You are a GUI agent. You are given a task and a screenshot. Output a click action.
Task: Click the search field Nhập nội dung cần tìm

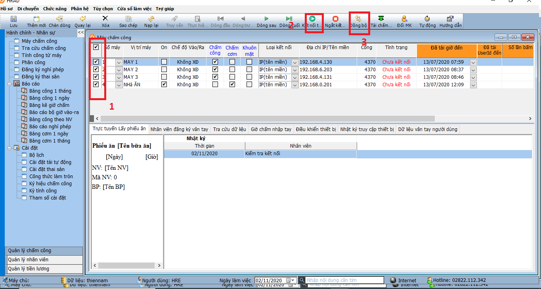[344, 280]
